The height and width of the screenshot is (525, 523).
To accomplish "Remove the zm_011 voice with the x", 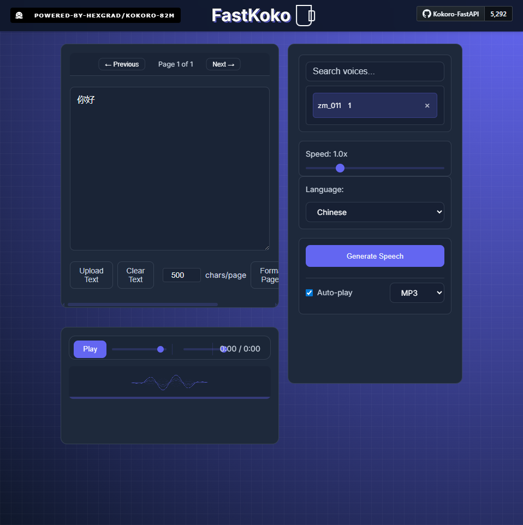I will [427, 106].
